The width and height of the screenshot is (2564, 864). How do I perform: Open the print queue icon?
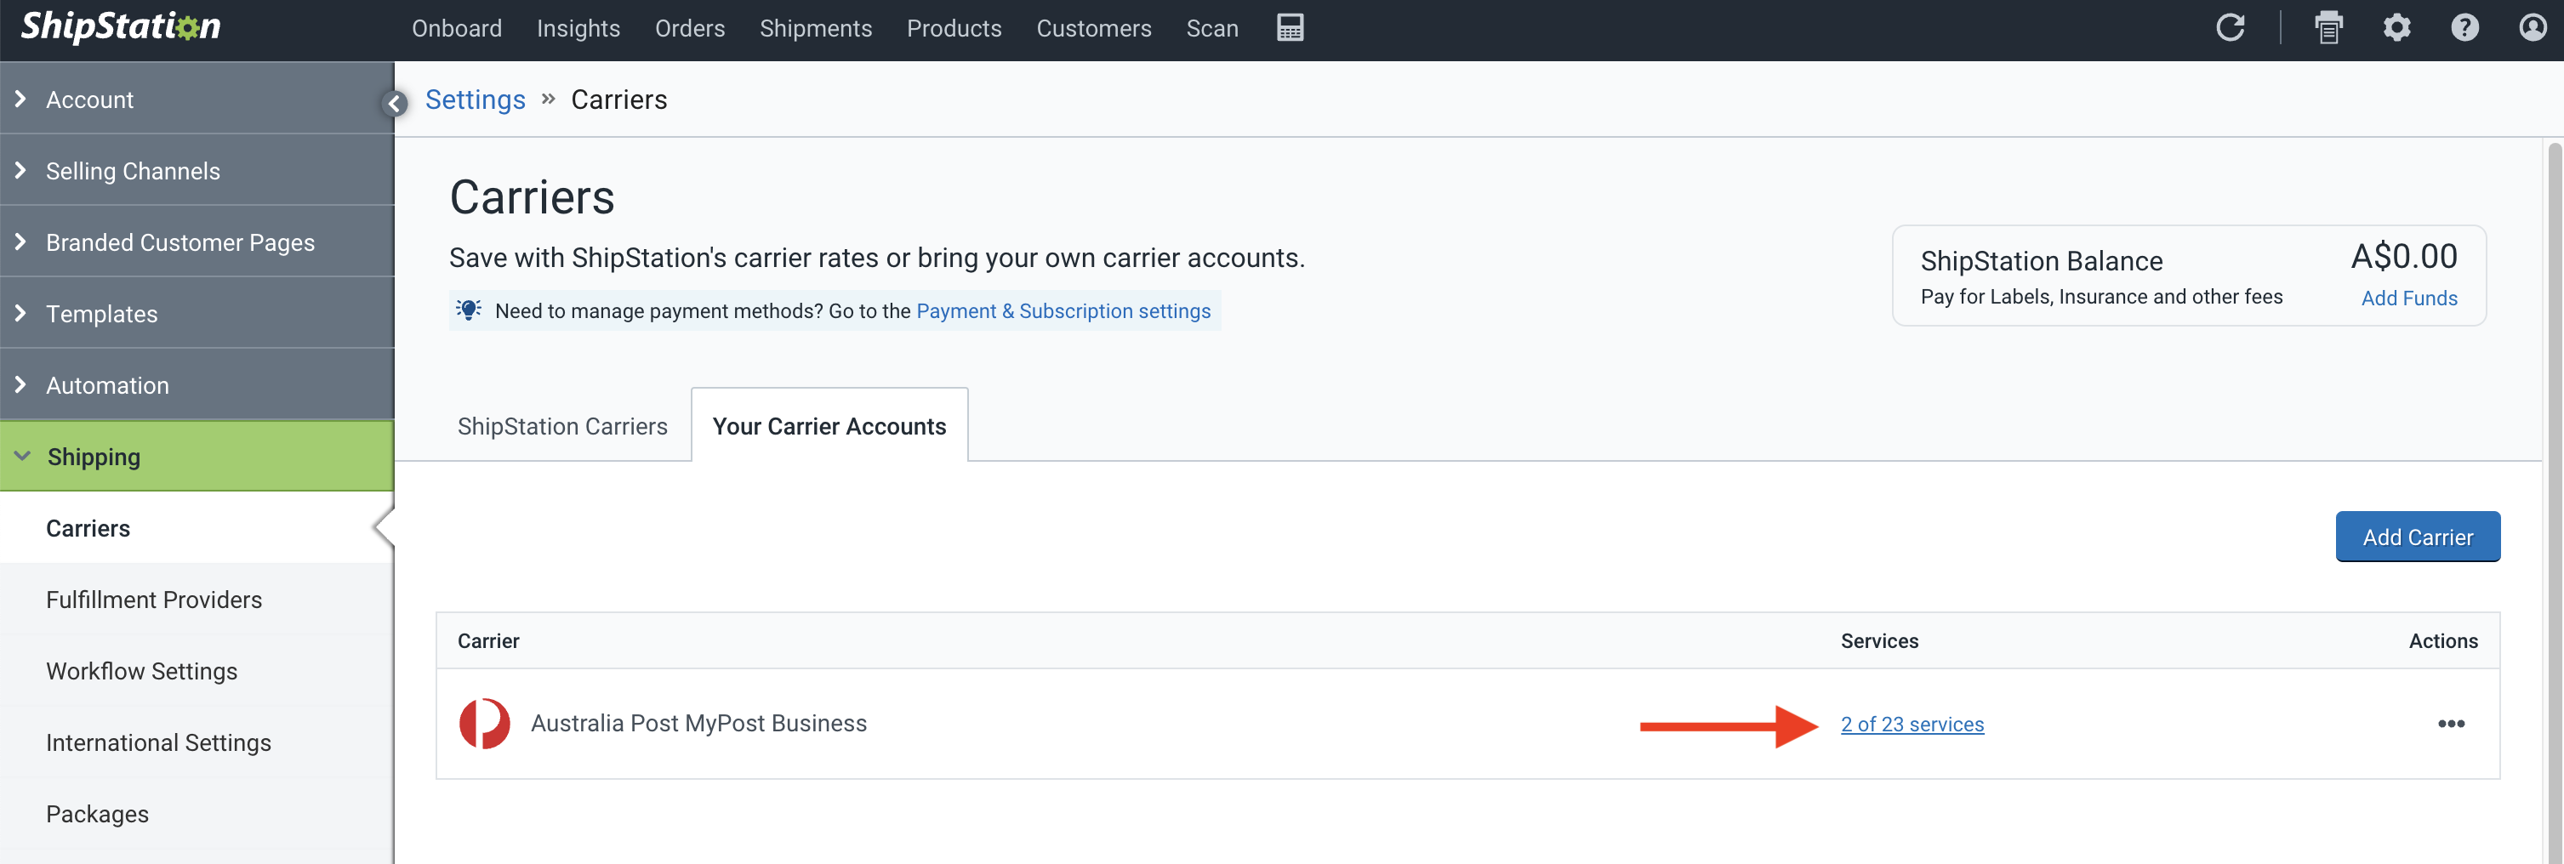[2328, 28]
